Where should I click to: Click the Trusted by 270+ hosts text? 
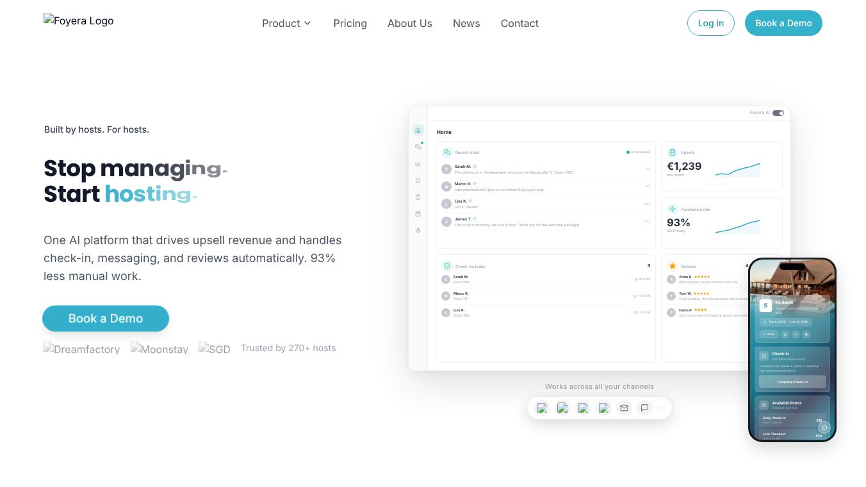point(288,348)
